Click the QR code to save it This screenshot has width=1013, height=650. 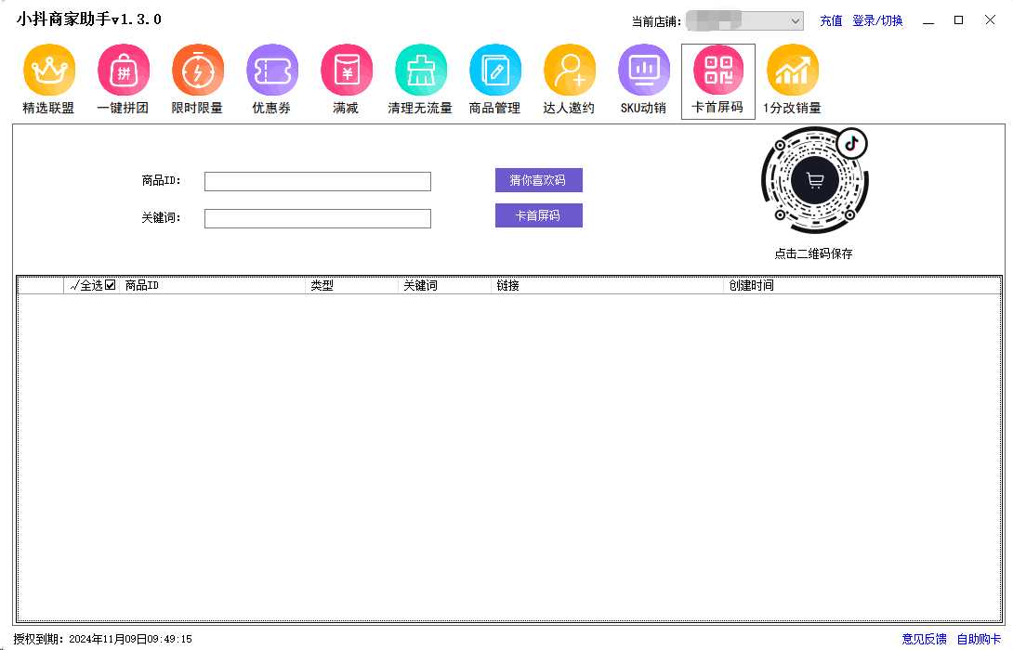815,181
